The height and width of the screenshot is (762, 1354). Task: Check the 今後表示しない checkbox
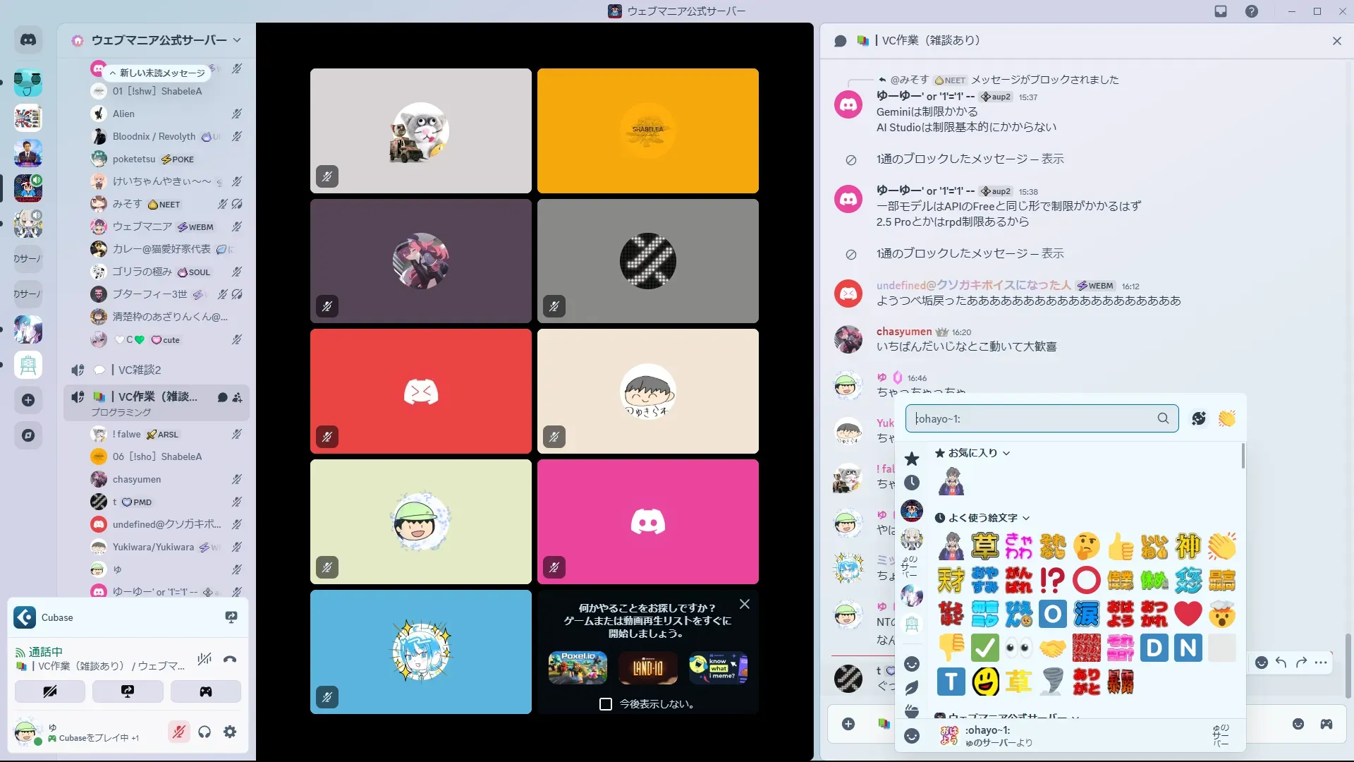[x=605, y=704]
